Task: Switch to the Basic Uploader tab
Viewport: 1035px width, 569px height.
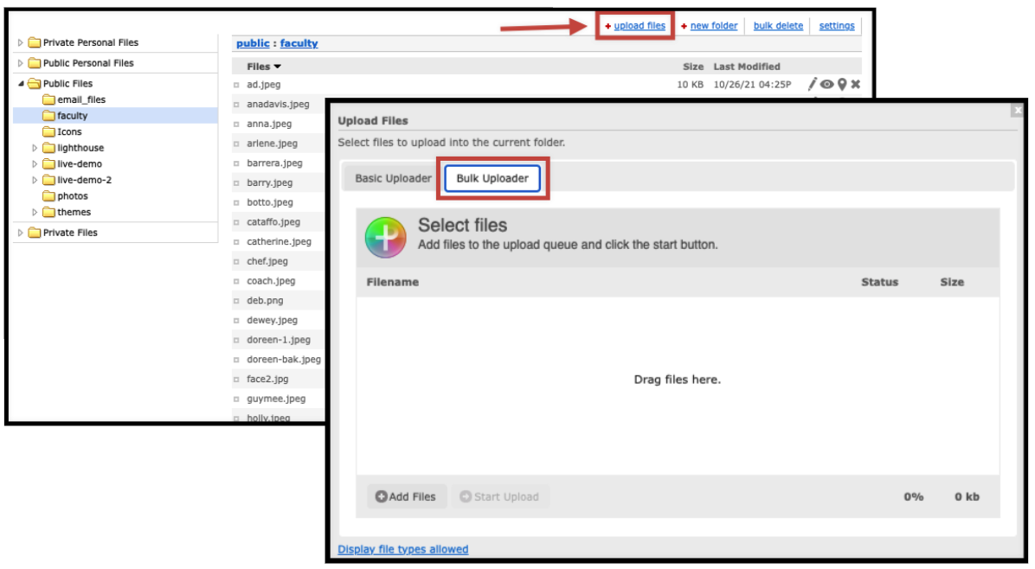Action: click(x=394, y=178)
